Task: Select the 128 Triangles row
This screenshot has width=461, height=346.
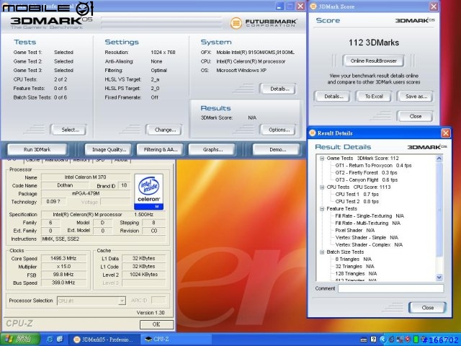Action: point(356,274)
